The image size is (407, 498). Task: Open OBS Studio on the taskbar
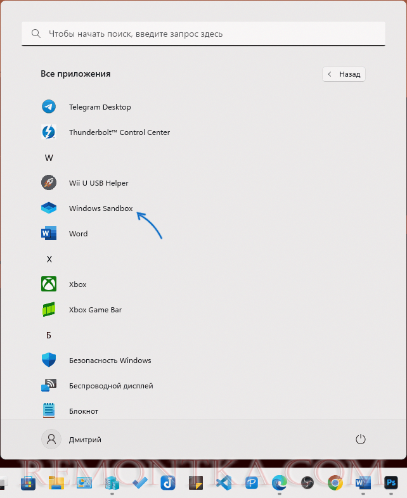point(307,483)
